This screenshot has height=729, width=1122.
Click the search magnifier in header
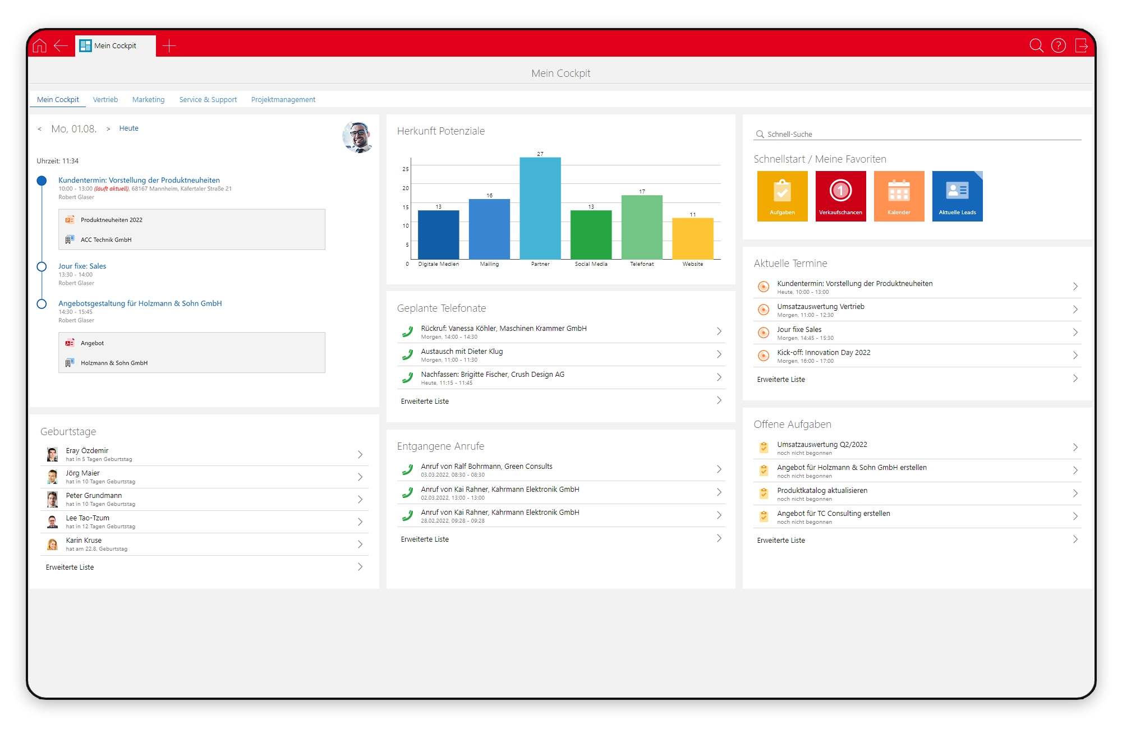[1036, 45]
